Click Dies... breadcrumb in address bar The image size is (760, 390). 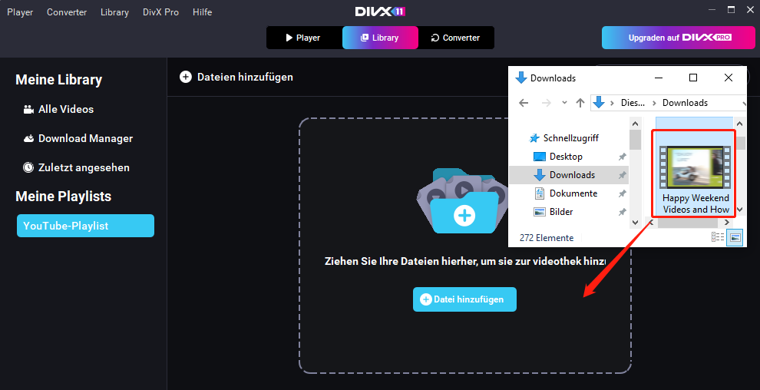point(633,103)
